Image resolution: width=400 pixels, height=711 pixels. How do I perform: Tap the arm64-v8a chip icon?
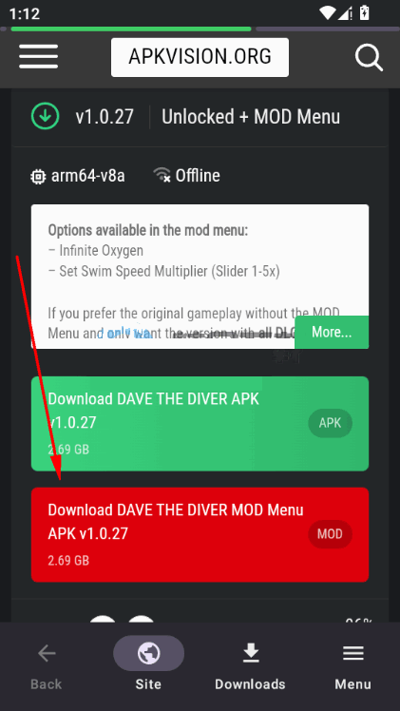38,176
